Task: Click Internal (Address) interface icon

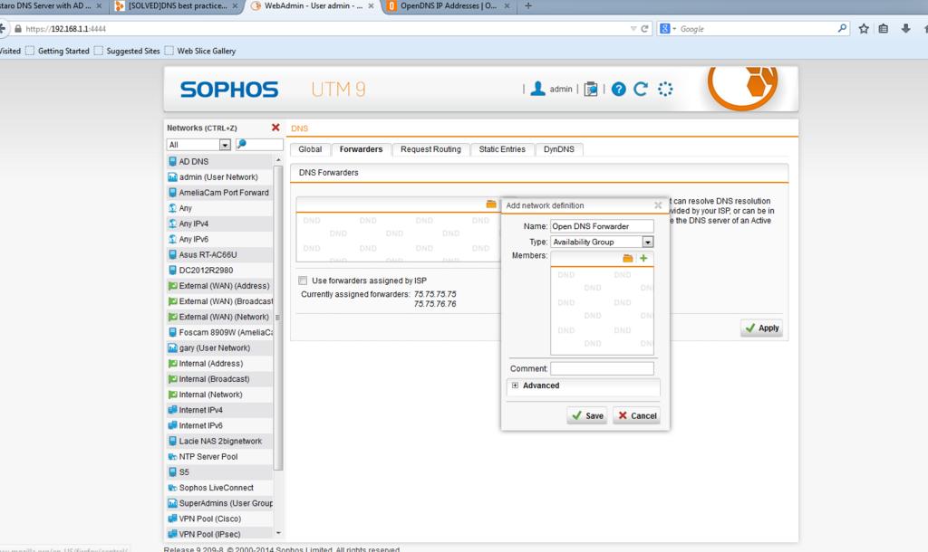Action: [172, 364]
